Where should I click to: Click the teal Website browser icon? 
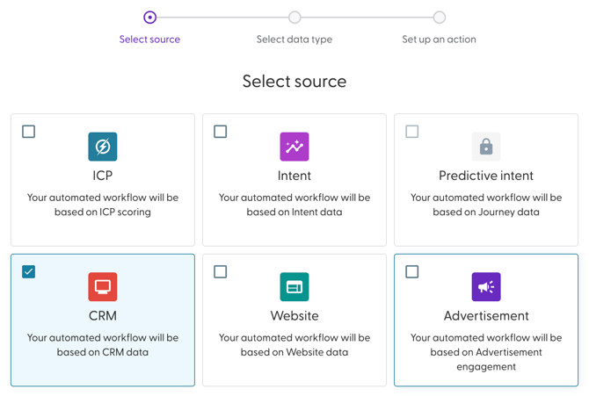294,287
